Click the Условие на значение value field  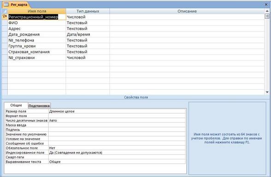click(x=117, y=139)
